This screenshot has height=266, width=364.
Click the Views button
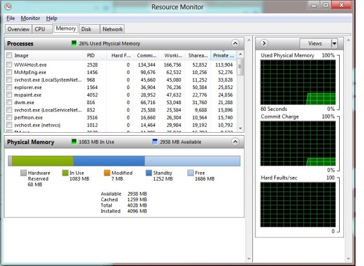tap(315, 44)
